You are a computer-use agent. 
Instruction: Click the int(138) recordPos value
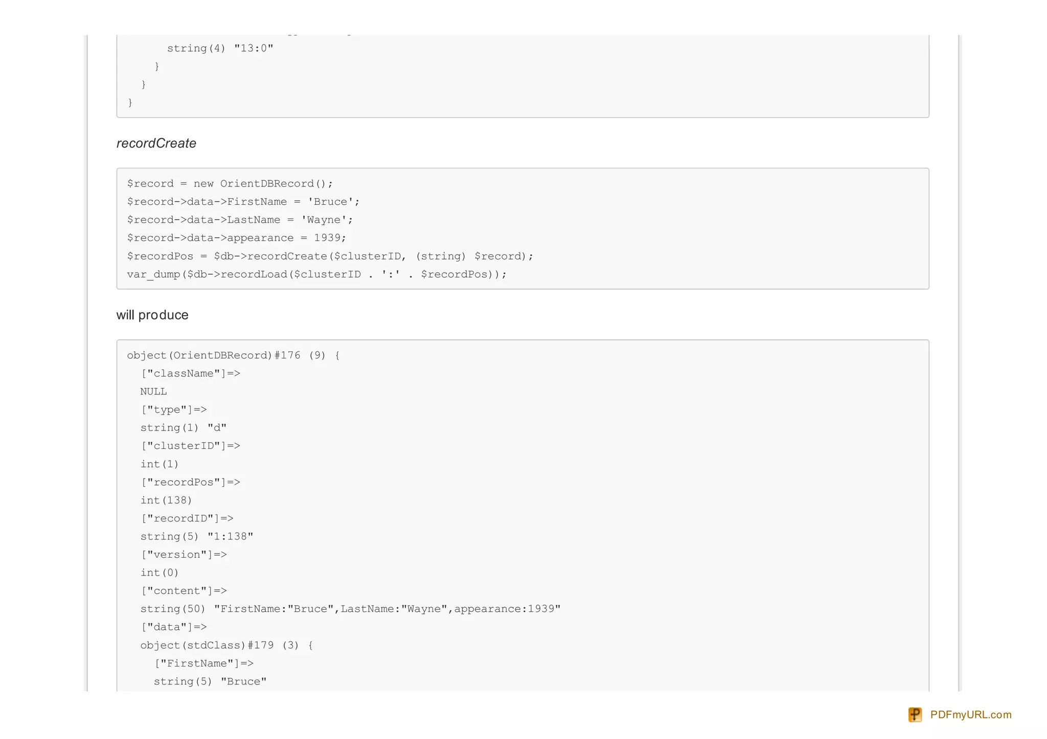[166, 500]
